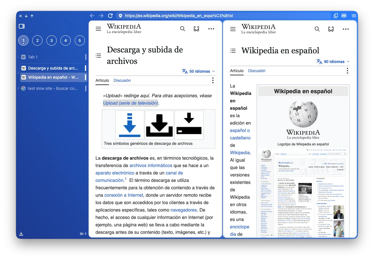374x260 pixels.
Task: Select the 'Tab 1' sidebar tab
Action: tap(54, 57)
